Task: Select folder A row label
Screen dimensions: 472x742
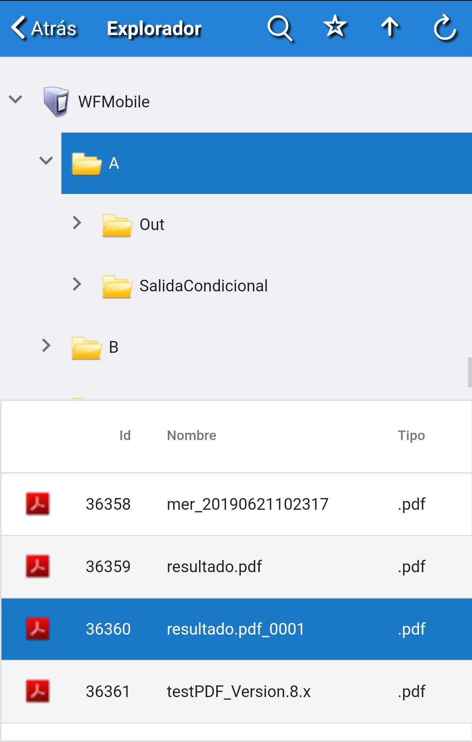Action: (114, 163)
